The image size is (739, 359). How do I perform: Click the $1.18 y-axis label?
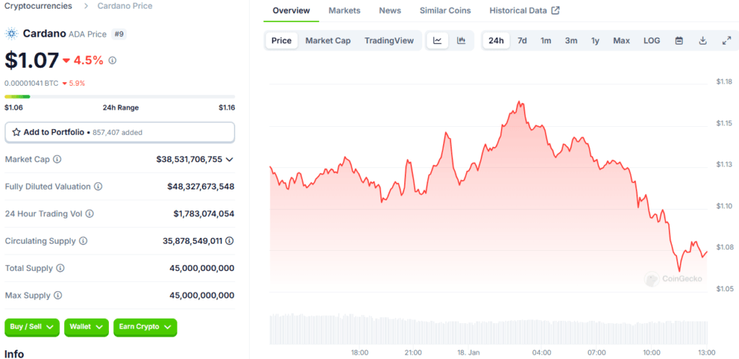coord(723,82)
